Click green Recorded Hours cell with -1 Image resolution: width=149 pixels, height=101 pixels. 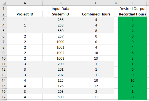point(132,97)
